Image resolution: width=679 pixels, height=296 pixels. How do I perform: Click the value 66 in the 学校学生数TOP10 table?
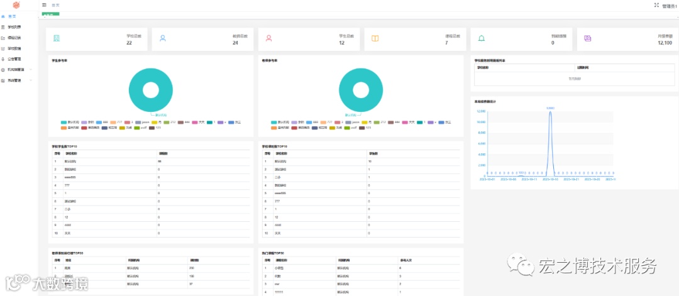[x=160, y=161]
